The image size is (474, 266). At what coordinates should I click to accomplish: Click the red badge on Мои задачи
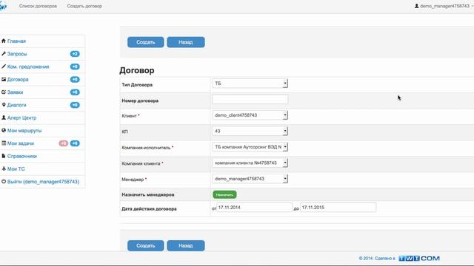coord(64,143)
